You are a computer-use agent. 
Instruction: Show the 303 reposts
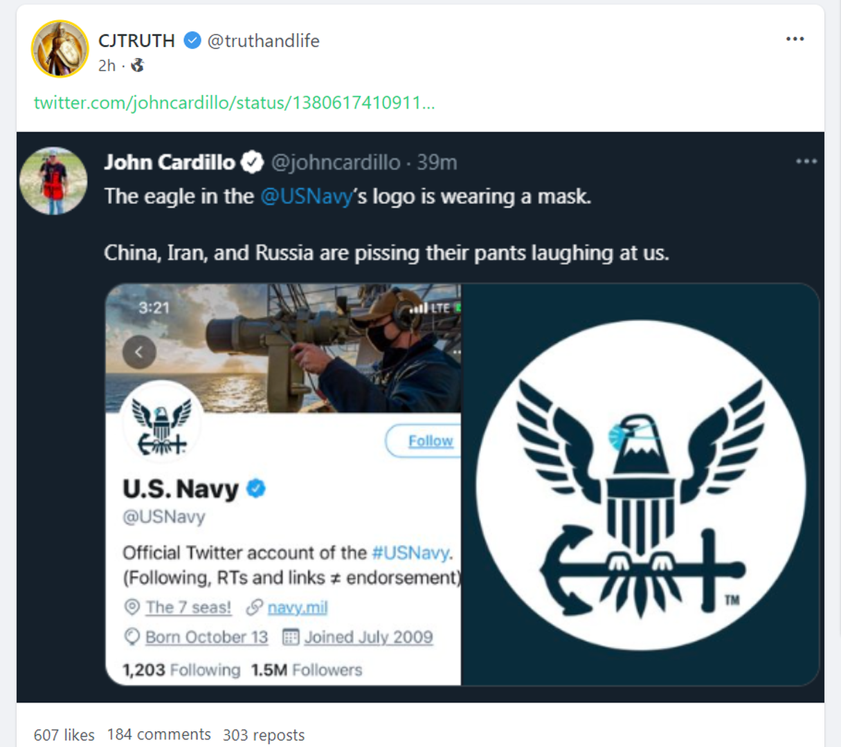pos(264,735)
